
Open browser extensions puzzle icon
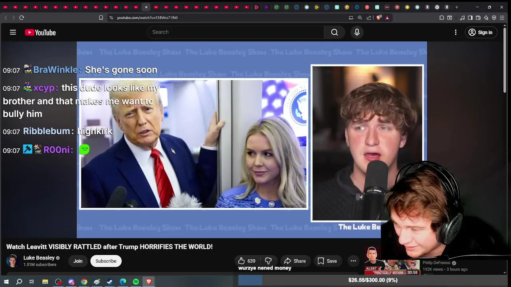pyautogui.click(x=442, y=18)
